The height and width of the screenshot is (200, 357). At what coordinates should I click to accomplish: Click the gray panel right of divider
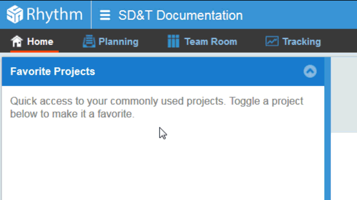tap(344, 95)
